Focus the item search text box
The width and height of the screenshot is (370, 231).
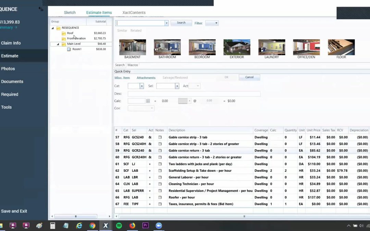(x=140, y=23)
